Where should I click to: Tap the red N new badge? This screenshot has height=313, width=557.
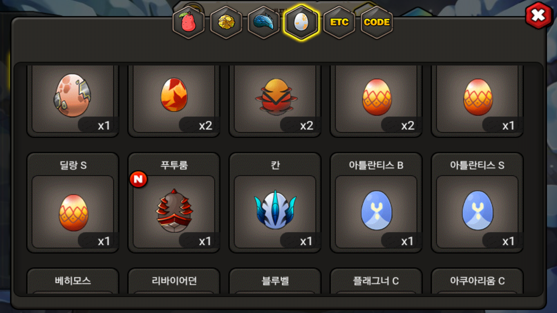tap(138, 179)
